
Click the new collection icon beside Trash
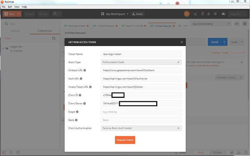point(54,38)
